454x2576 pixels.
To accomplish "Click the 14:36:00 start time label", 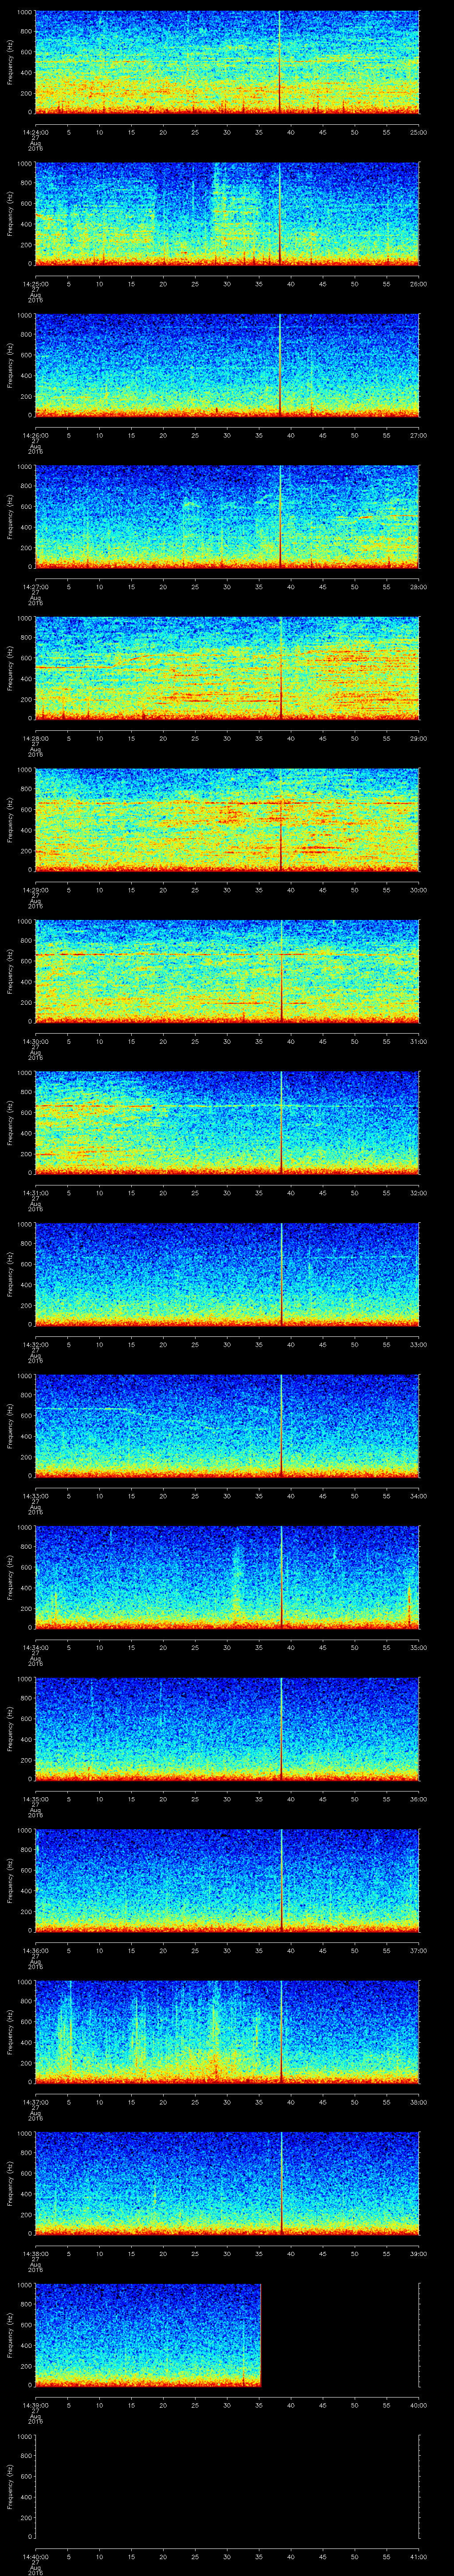I will pyautogui.click(x=35, y=1950).
